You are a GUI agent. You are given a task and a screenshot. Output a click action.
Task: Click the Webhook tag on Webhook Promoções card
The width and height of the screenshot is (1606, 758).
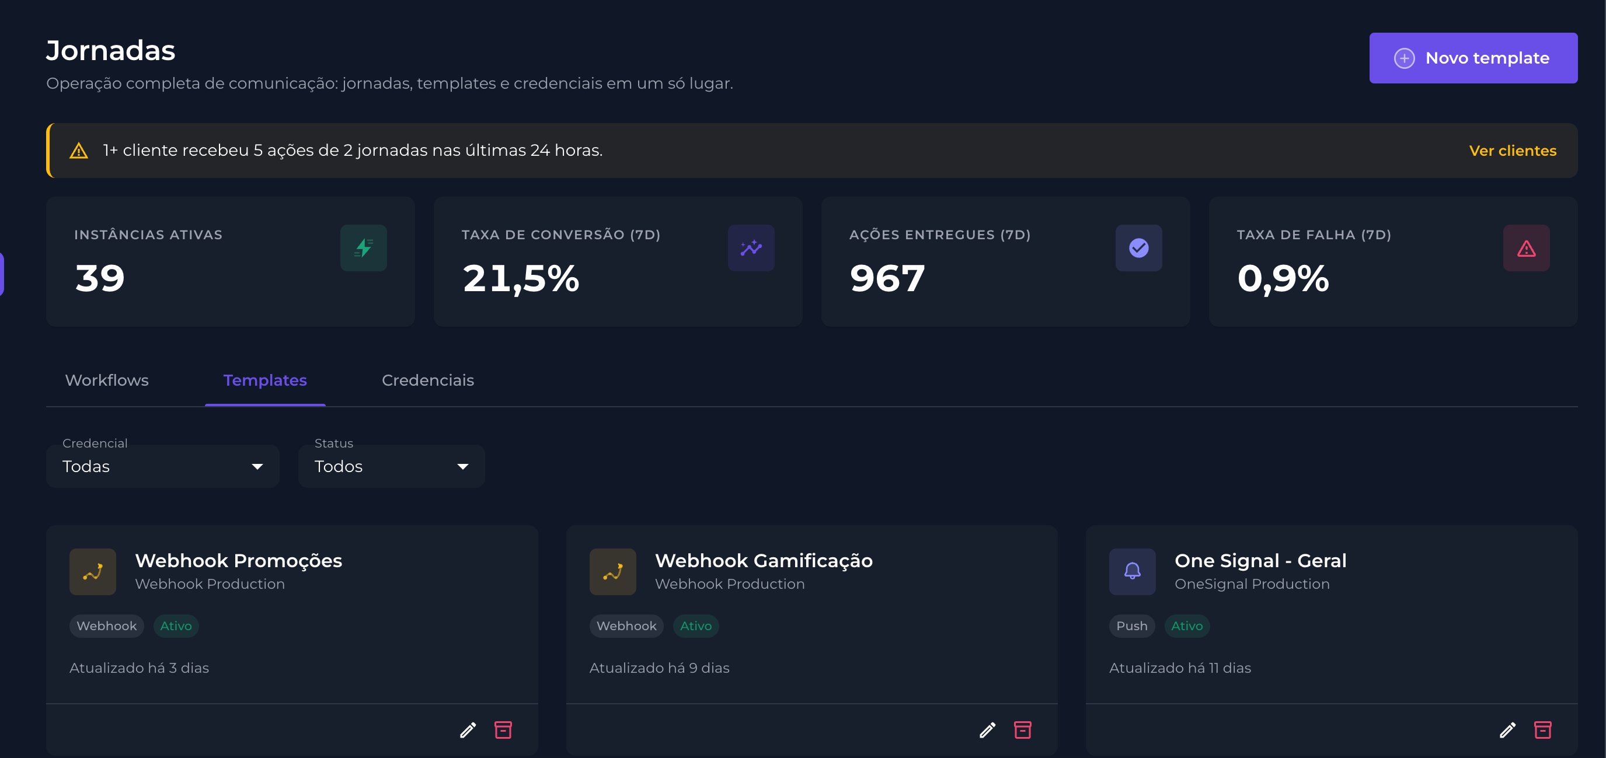pyautogui.click(x=107, y=626)
